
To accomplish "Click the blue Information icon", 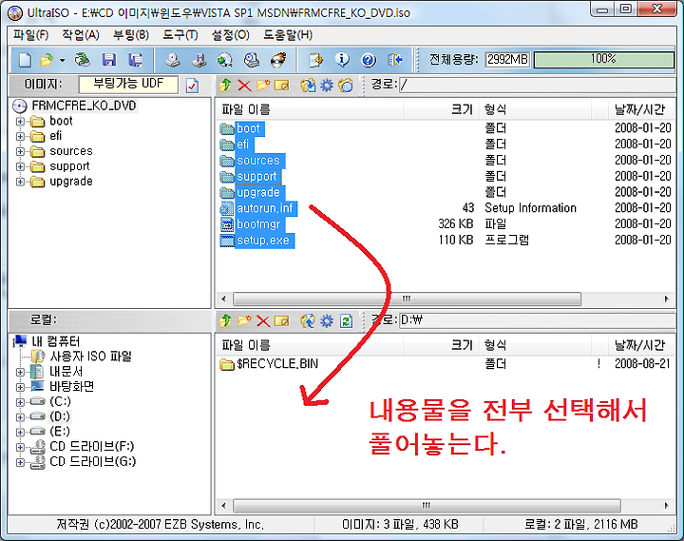I will click(x=342, y=60).
